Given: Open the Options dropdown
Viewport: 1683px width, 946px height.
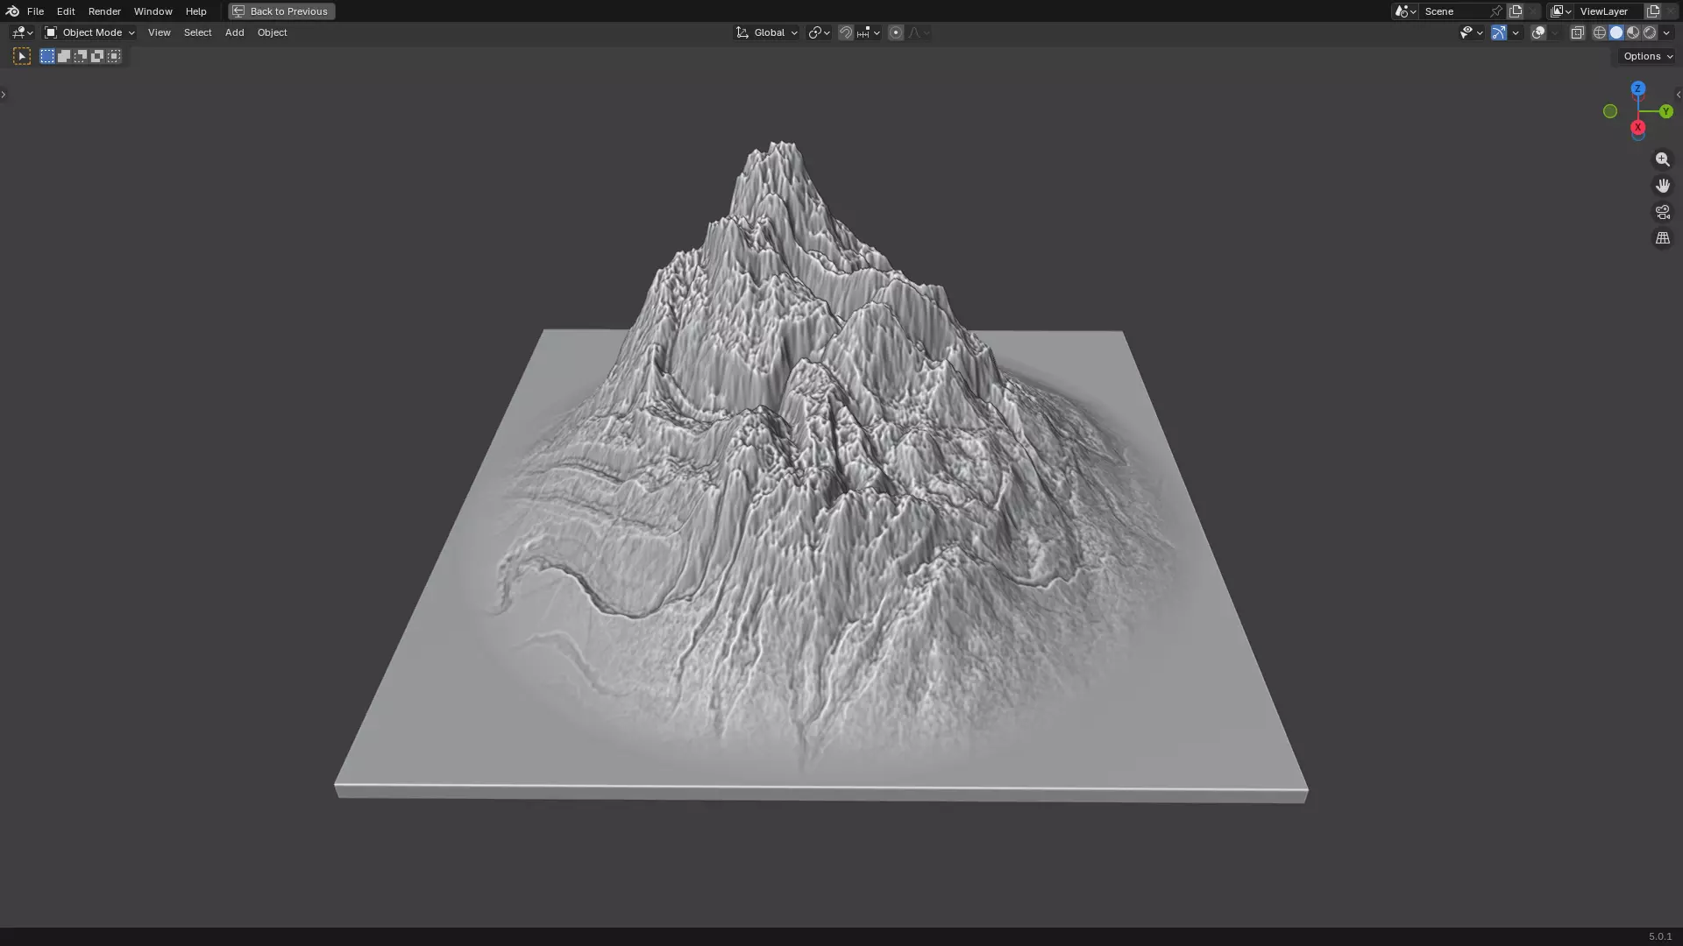Looking at the screenshot, I should (x=1648, y=56).
